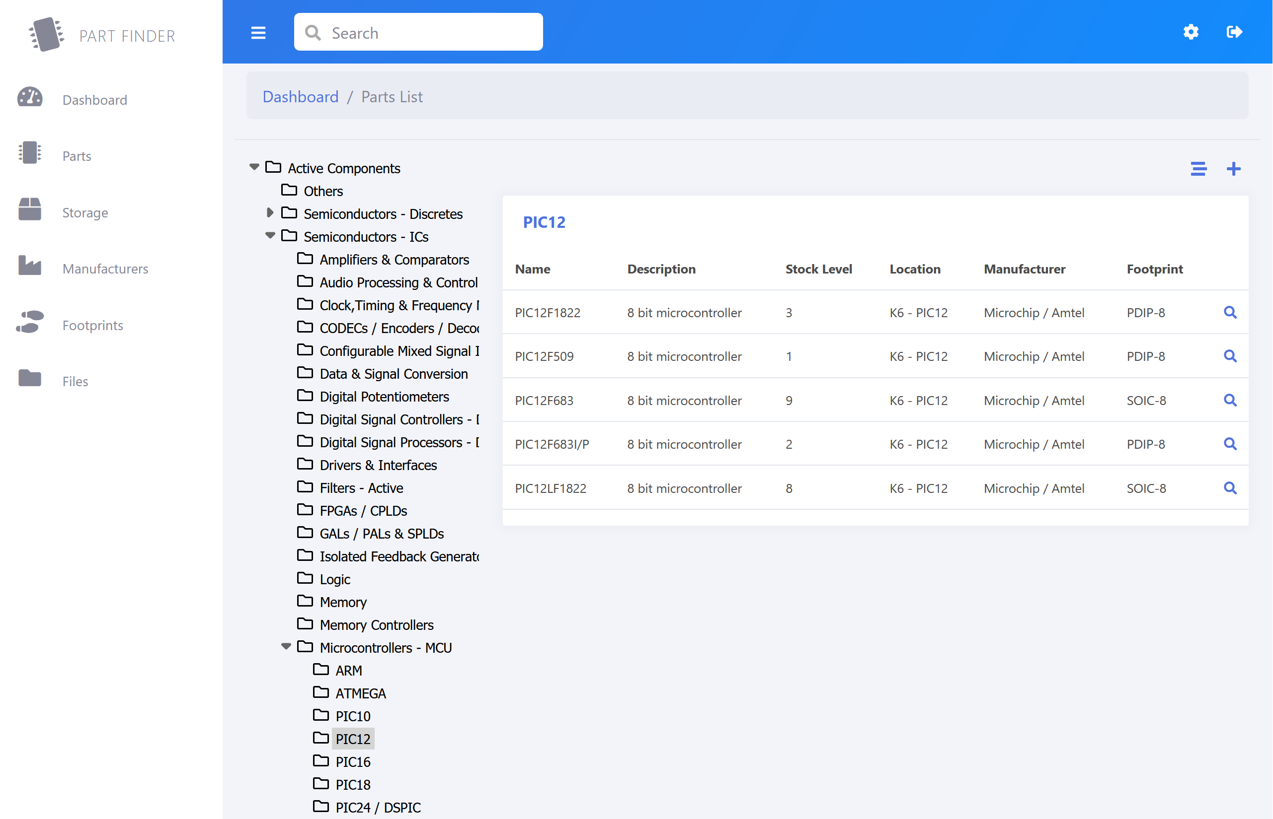Click magnifier icon for PIC12LF1822 row
Viewport: 1273px width, 819px height.
(1229, 487)
